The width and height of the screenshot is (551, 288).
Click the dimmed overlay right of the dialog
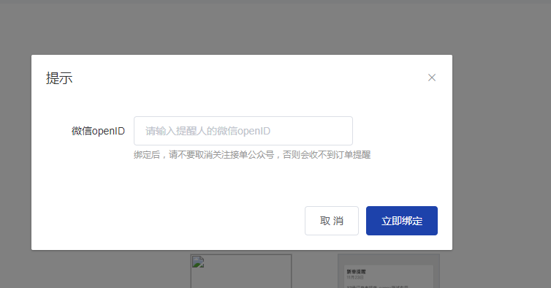point(501,151)
